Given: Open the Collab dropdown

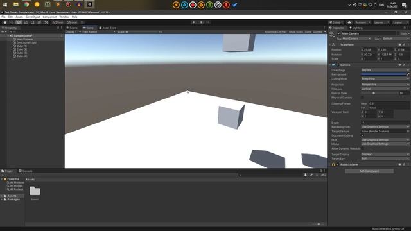Looking at the screenshot, I should coord(337,22).
